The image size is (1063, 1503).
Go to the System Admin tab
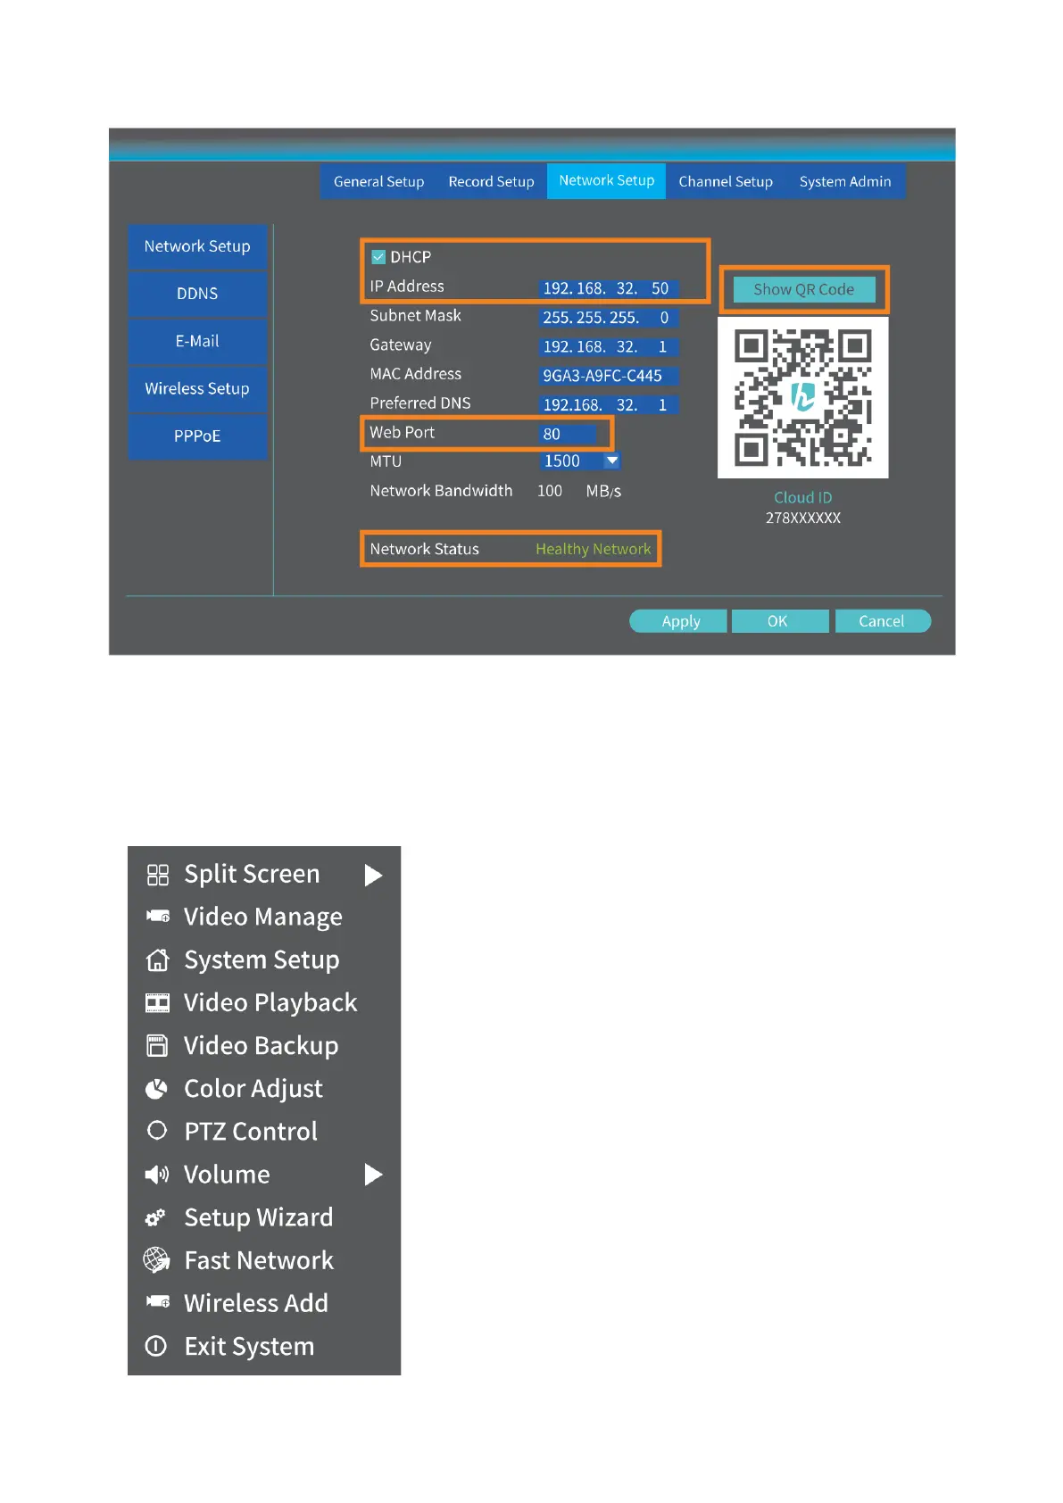pyautogui.click(x=845, y=181)
